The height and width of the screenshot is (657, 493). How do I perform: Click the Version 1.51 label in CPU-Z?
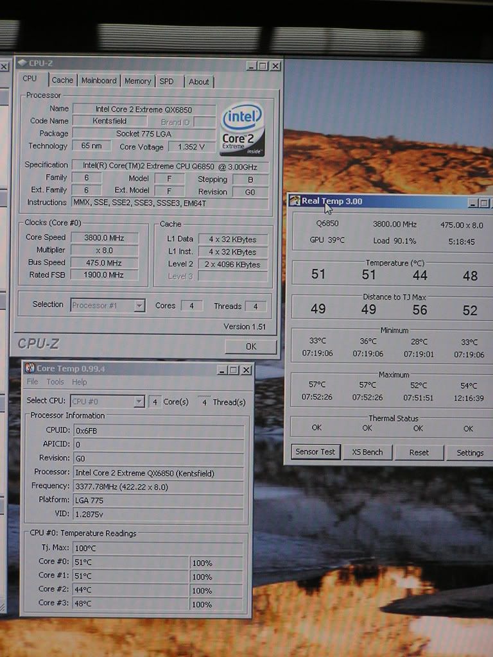click(245, 327)
